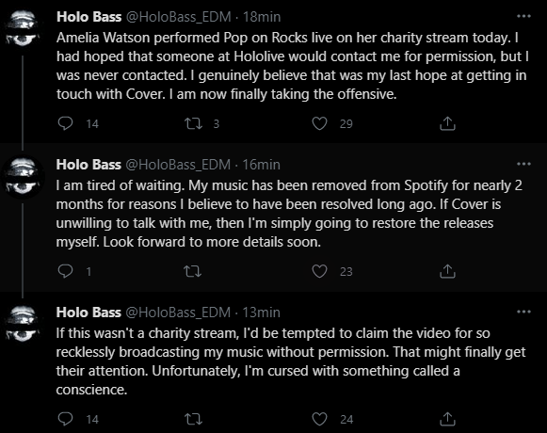
Task: Click Holo Bass avatar on the first tweet
Action: (23, 29)
